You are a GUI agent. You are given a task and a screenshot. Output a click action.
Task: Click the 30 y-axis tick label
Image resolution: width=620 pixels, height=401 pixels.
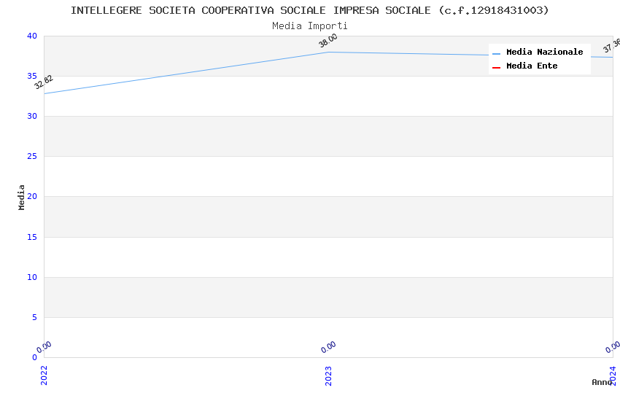(32, 116)
